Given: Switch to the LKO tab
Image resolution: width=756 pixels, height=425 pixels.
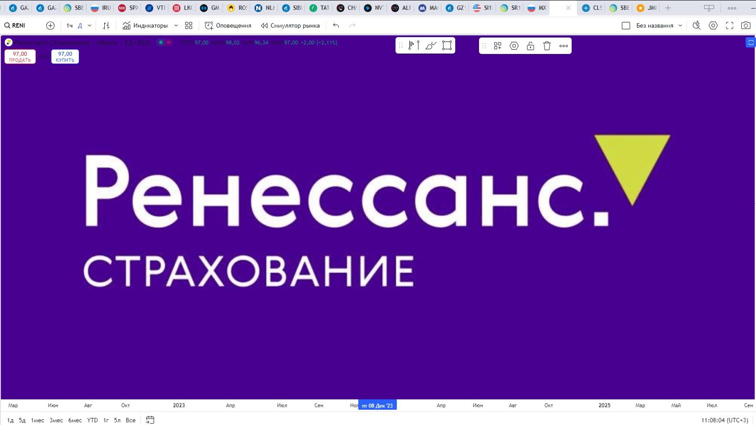Looking at the screenshot, I should pos(183,8).
